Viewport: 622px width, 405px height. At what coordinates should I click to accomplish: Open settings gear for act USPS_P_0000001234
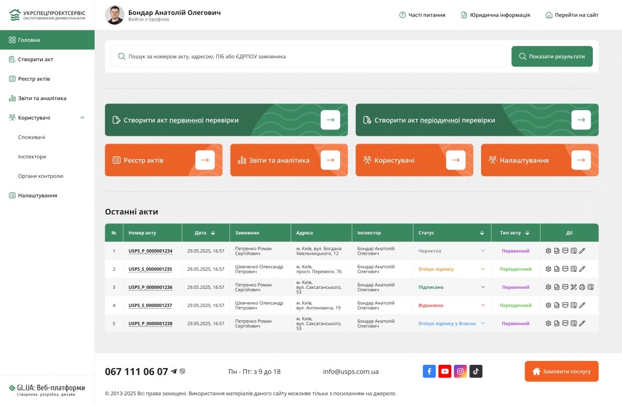[548, 251]
